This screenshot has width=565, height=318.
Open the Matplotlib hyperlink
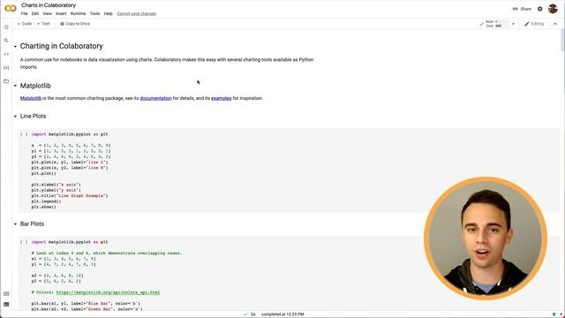click(x=31, y=98)
